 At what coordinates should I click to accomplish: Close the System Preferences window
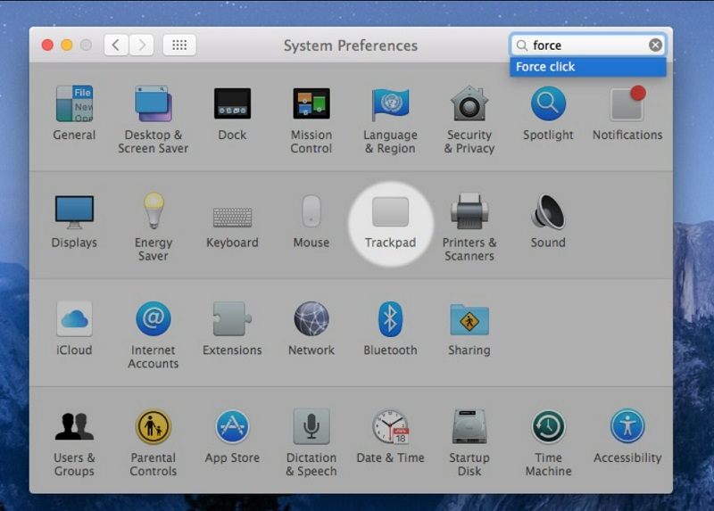pyautogui.click(x=48, y=45)
